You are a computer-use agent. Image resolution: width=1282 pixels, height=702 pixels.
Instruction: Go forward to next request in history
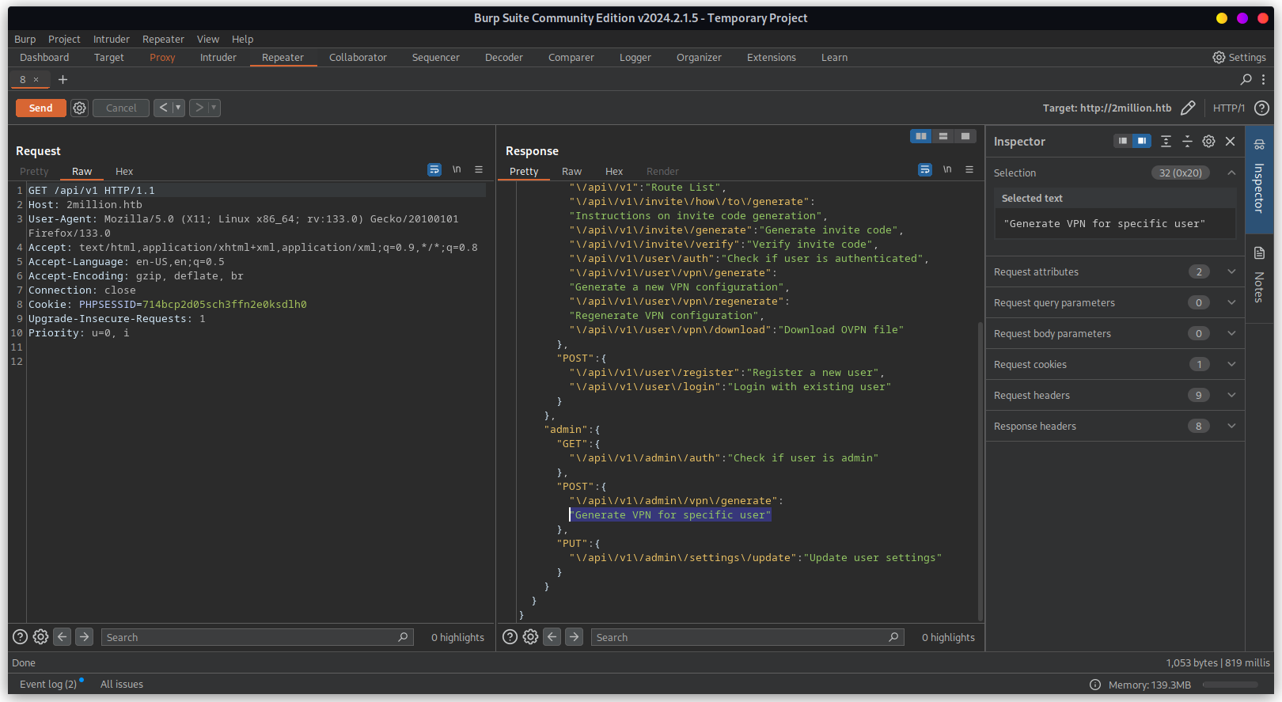coord(199,108)
